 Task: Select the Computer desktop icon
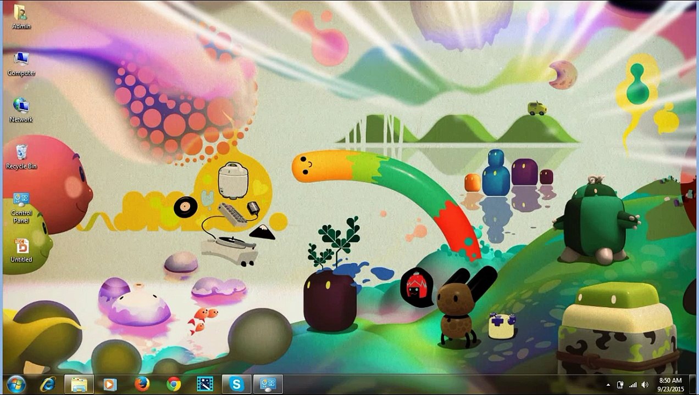[x=21, y=64]
